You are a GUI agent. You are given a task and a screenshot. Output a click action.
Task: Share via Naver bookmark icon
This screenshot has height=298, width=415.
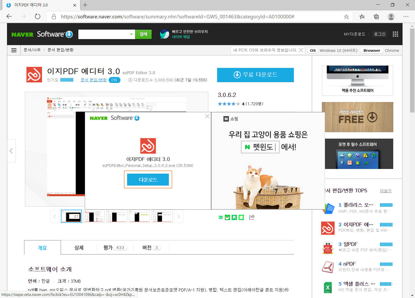click(x=234, y=217)
